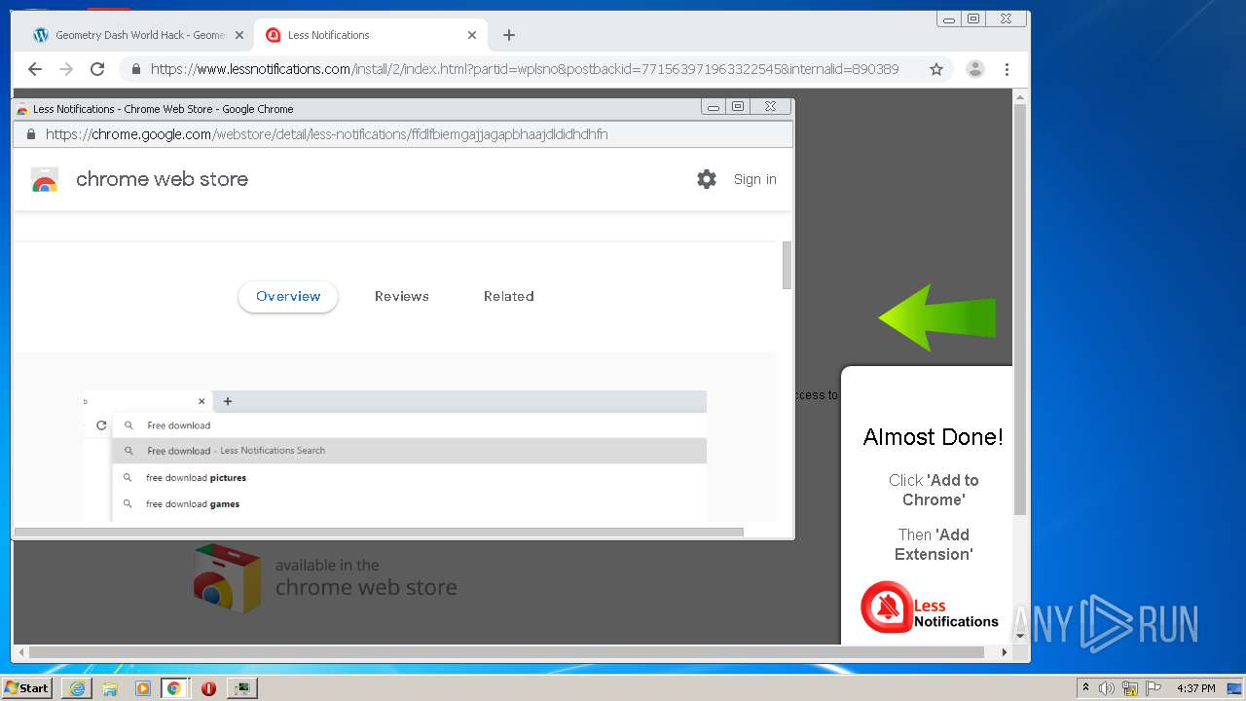Open the Chrome profile avatar menu
1246x701 pixels.
point(974,69)
